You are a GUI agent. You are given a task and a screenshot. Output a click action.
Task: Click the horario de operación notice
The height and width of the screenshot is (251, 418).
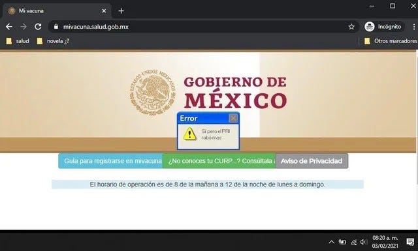pyautogui.click(x=208, y=185)
